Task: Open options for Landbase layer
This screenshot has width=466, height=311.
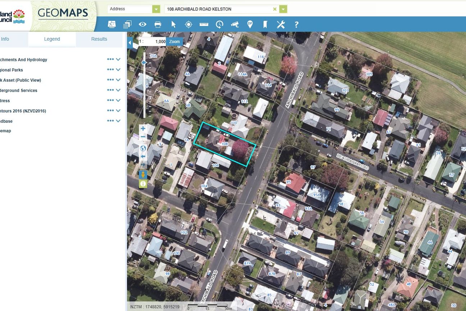Action: pos(110,121)
